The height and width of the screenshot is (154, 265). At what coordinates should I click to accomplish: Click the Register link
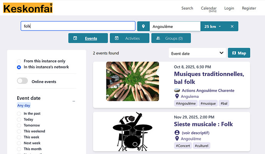coord(249,8)
